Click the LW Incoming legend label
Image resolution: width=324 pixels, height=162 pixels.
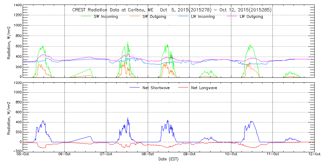click(x=203, y=17)
